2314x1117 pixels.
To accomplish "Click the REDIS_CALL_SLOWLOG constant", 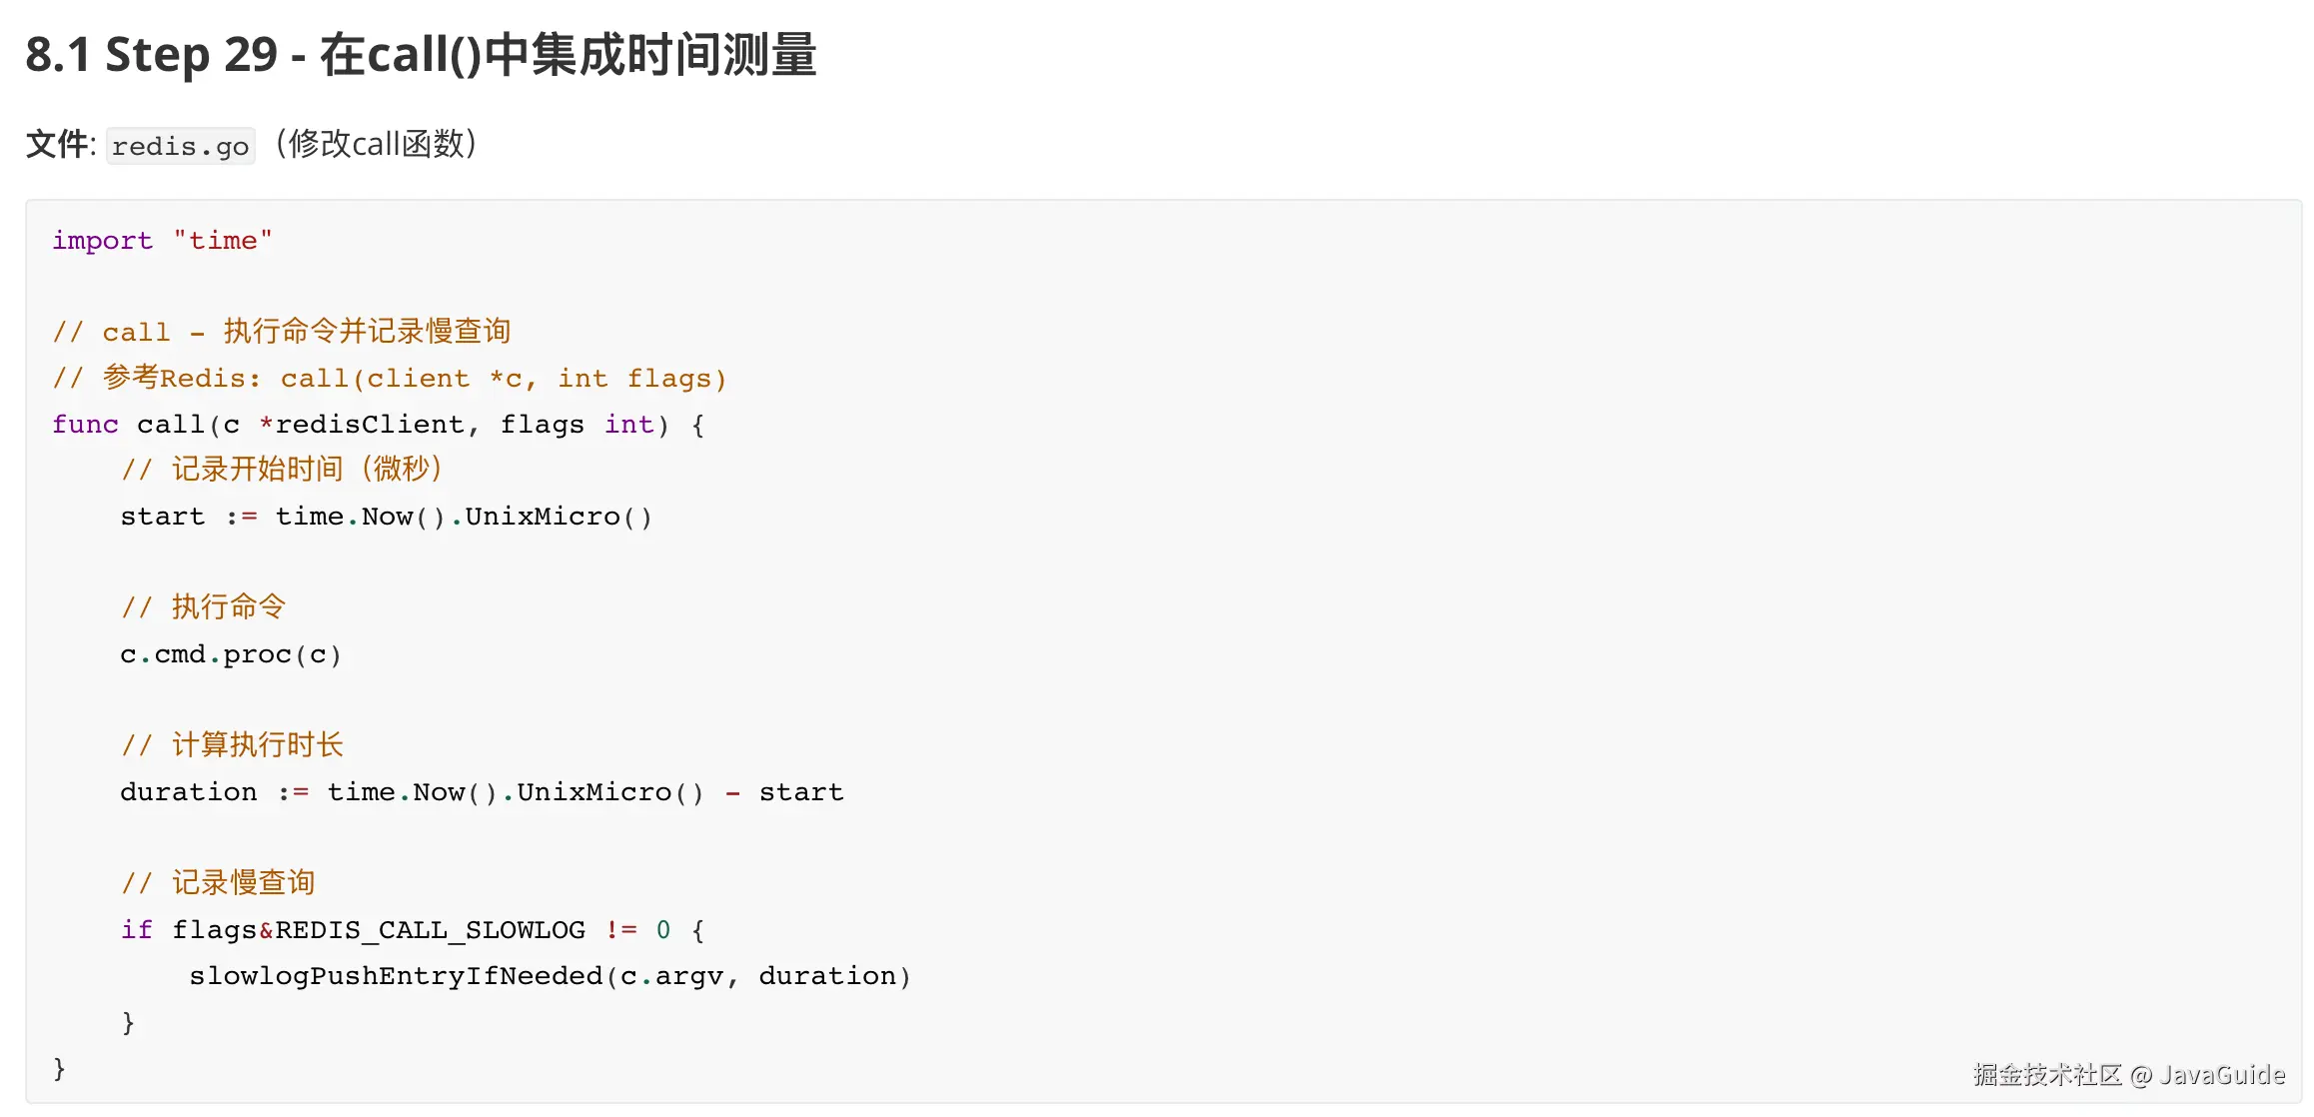I will [430, 930].
